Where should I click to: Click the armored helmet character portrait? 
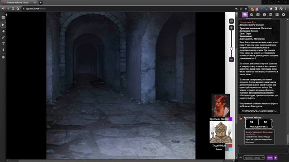[x=221, y=132]
